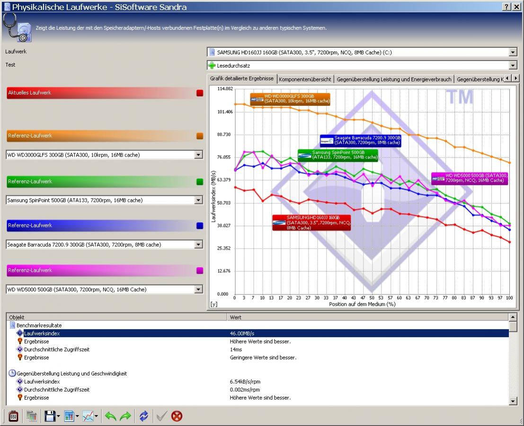Click the line graph view icon
The image size is (524, 426).
88,416
